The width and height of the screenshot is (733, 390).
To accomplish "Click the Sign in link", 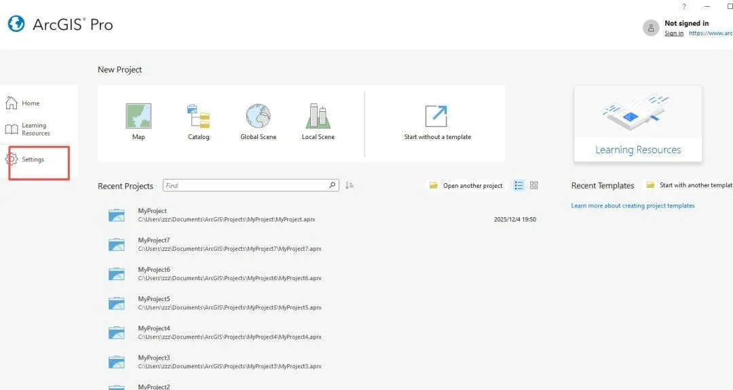I will pos(674,33).
